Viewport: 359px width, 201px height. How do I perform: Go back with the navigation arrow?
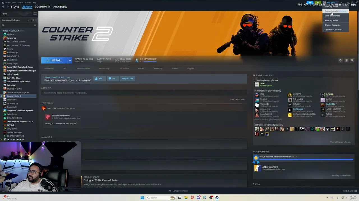point(3,7)
